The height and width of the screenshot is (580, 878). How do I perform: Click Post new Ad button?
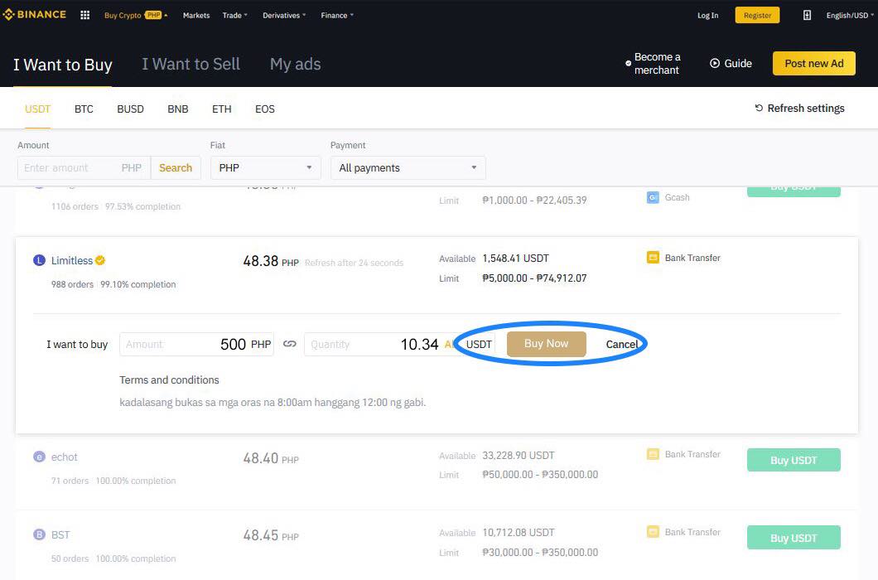click(x=814, y=63)
